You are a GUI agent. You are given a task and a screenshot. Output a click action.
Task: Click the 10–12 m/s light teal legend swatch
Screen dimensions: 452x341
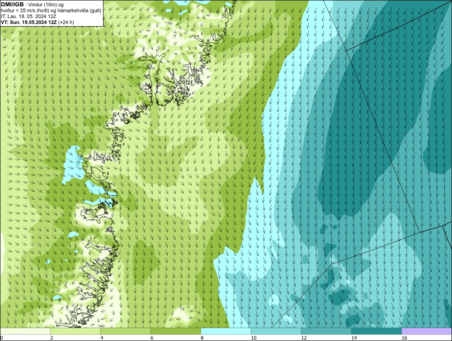click(276, 331)
